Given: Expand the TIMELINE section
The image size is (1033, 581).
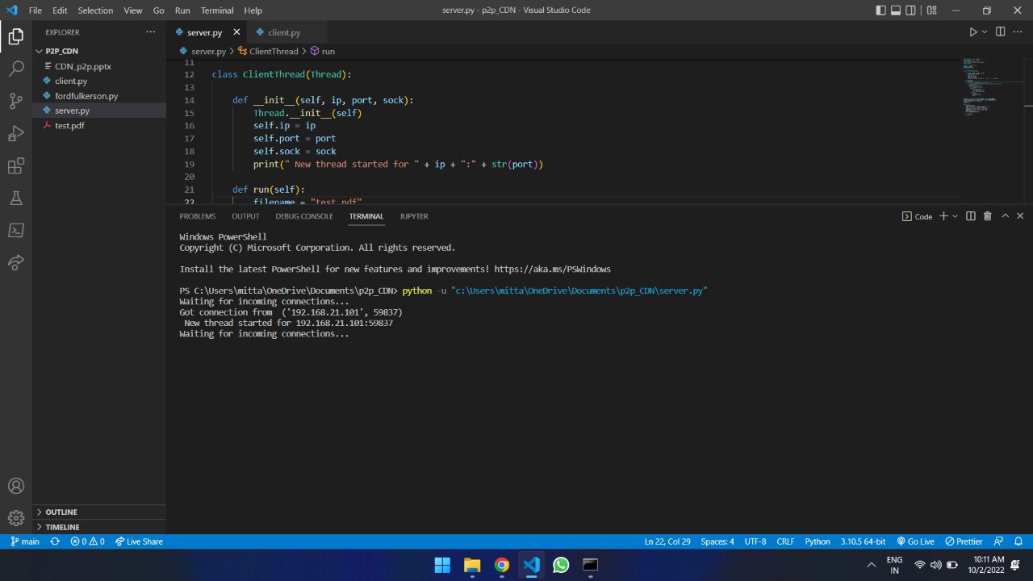Looking at the screenshot, I should click(100, 526).
